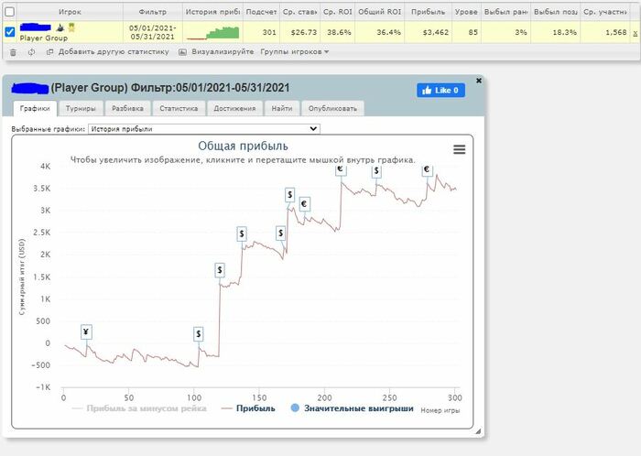Sort by 'Ср. ROI' column header
The image size is (641, 456).
click(x=338, y=12)
